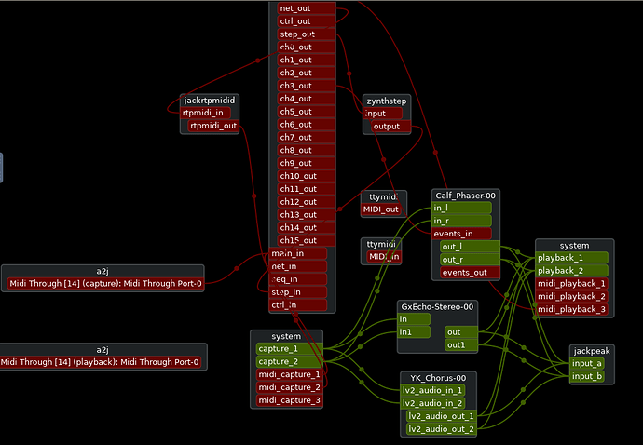Select the zynthstep client box title
This screenshot has width=643, height=445.
click(x=387, y=101)
